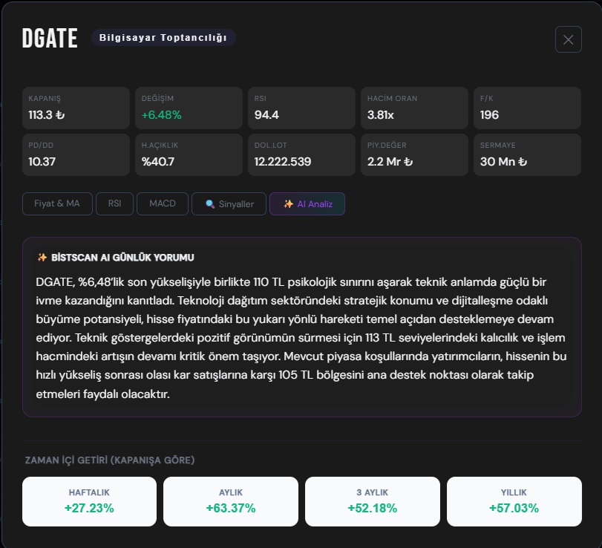Click the HAFTALIK +27.23% return card

90,501
